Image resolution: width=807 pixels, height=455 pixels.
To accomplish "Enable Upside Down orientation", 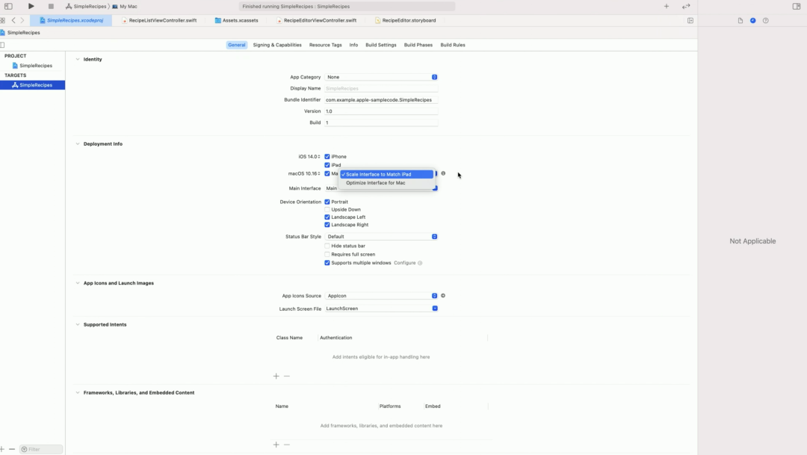I will [327, 209].
